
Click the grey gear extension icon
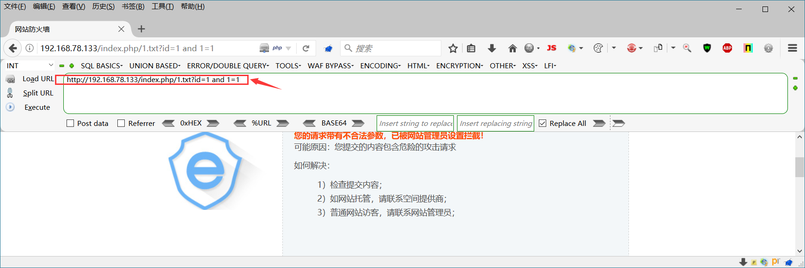(x=768, y=48)
